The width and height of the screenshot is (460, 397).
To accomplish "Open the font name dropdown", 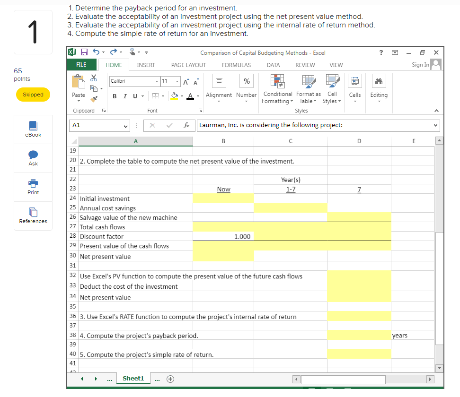I will tap(157, 81).
